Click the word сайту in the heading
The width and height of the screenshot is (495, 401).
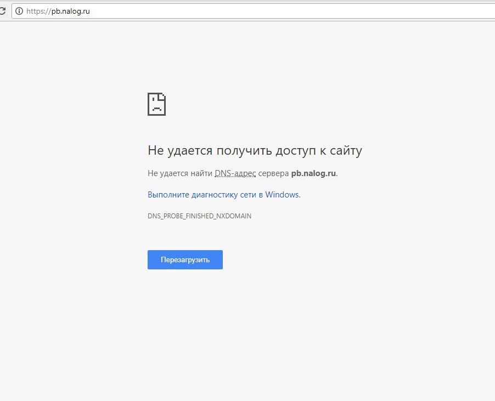343,150
